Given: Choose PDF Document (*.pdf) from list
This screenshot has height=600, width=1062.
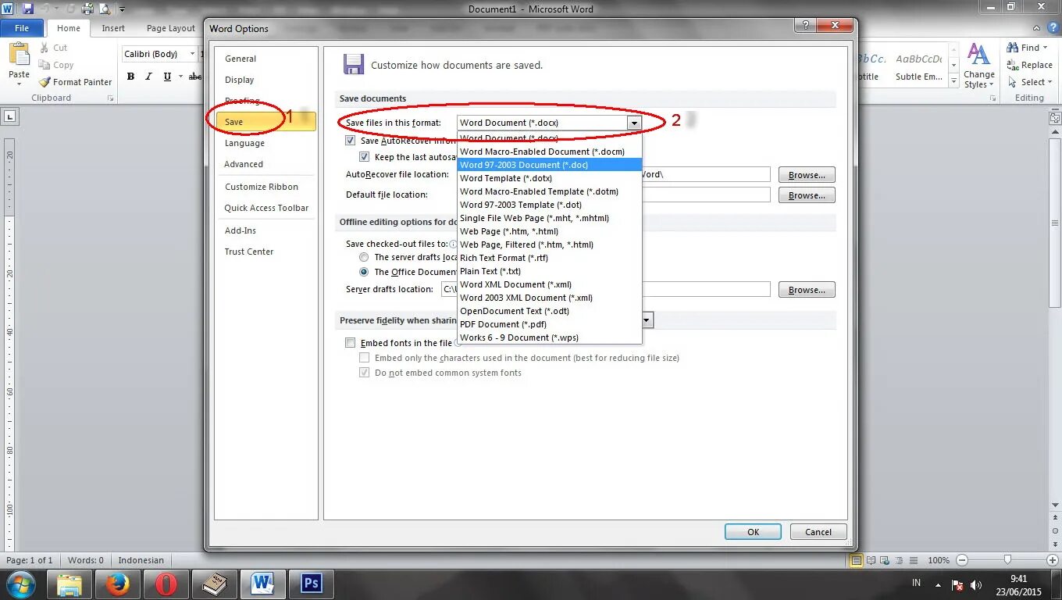Looking at the screenshot, I should 549,324.
